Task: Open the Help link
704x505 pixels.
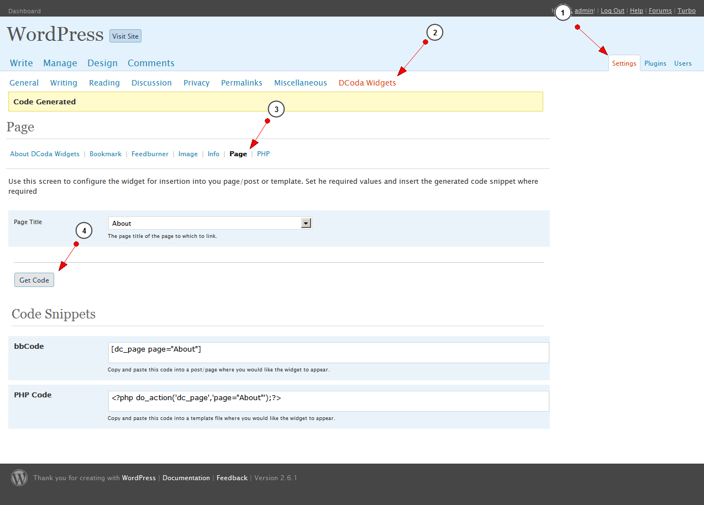Action: click(637, 10)
